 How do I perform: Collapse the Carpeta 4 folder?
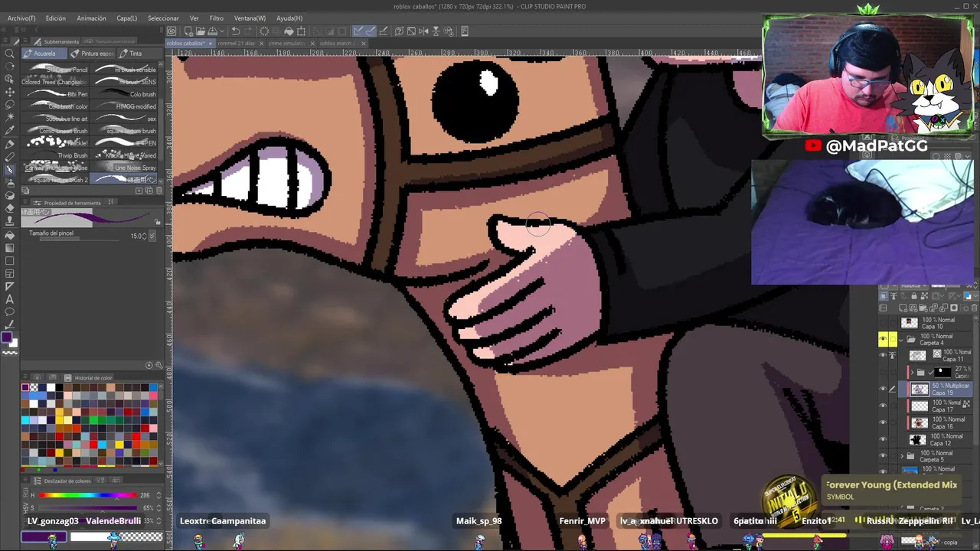901,339
